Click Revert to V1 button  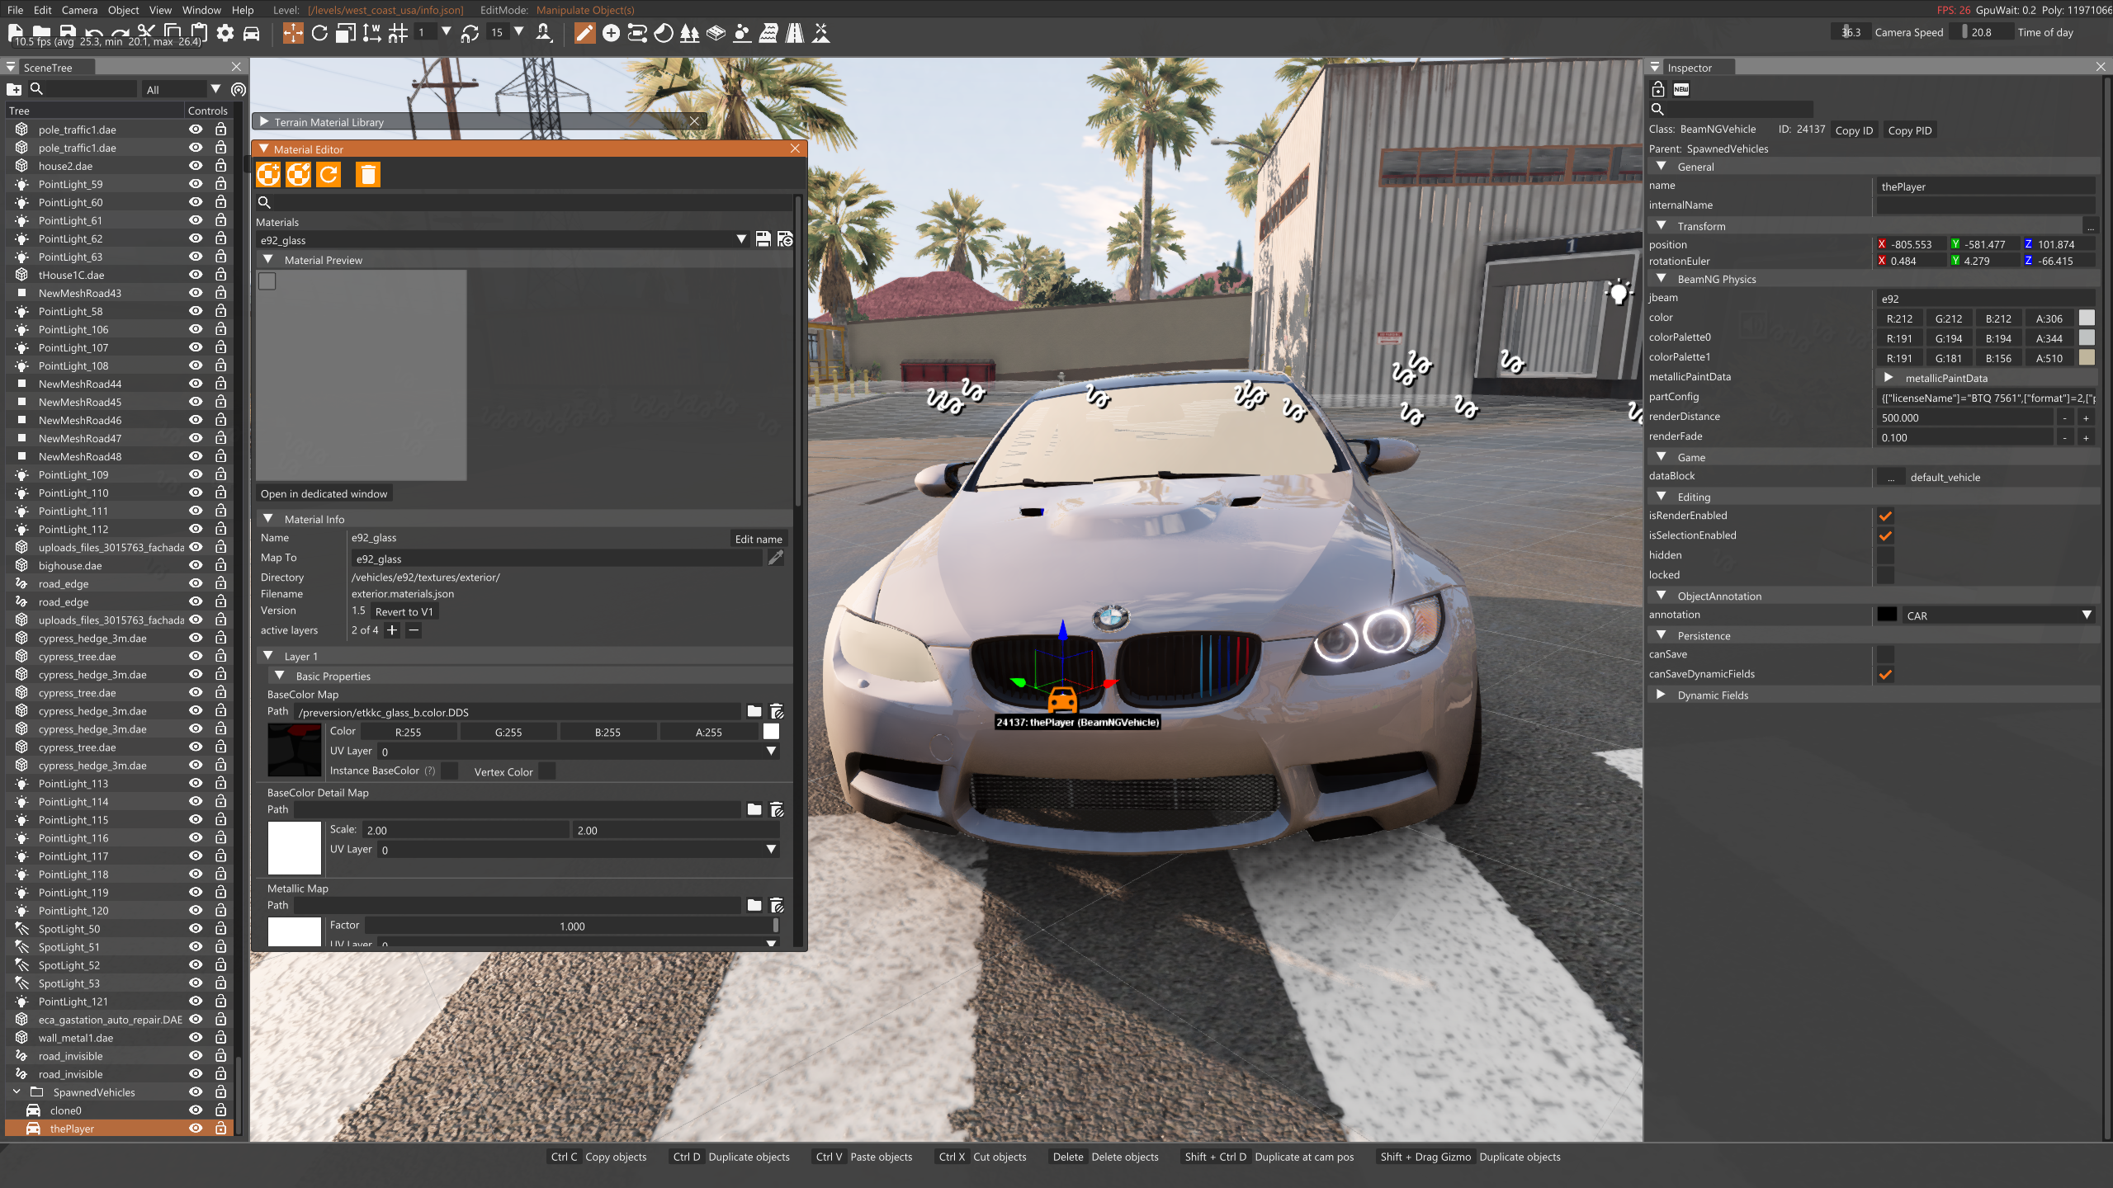(404, 611)
